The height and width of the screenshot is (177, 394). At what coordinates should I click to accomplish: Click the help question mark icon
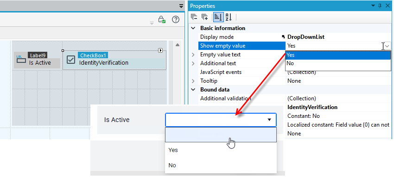[x=176, y=19]
